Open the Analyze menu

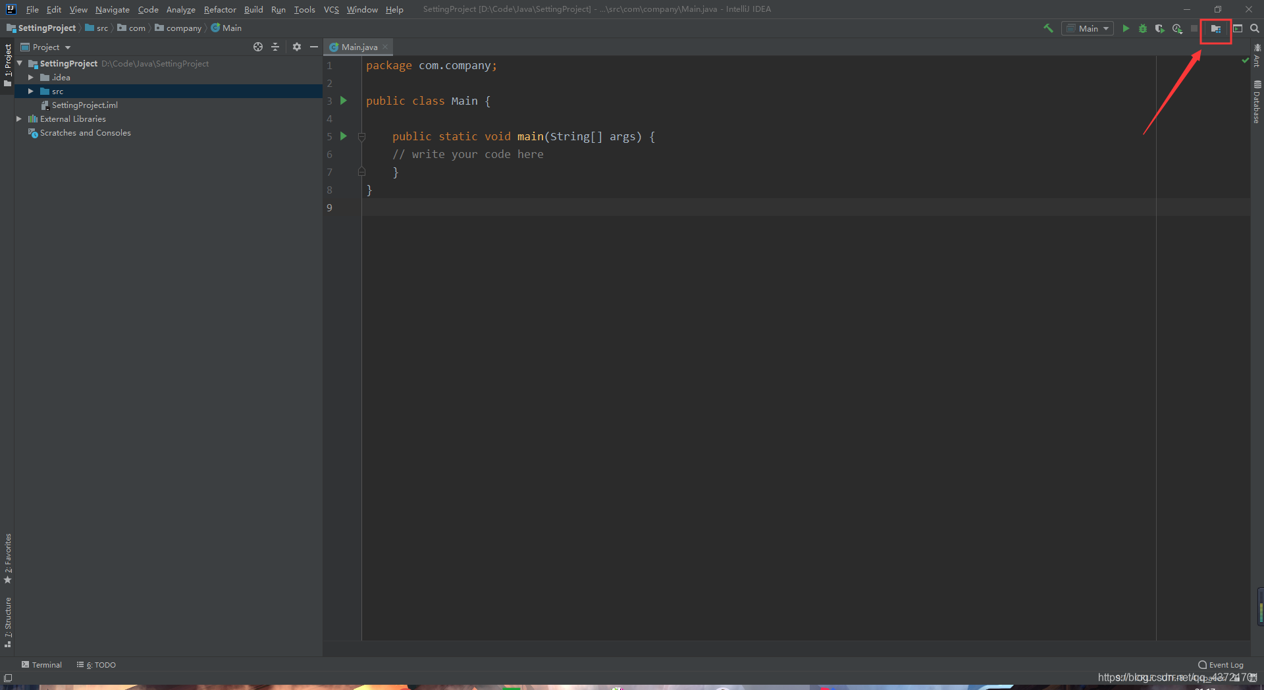[x=181, y=9]
